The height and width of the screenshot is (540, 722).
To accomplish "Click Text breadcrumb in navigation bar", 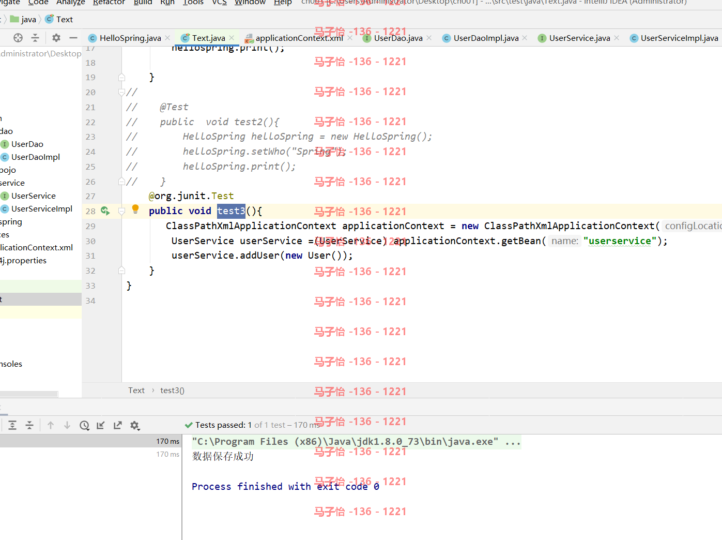I will pos(59,19).
